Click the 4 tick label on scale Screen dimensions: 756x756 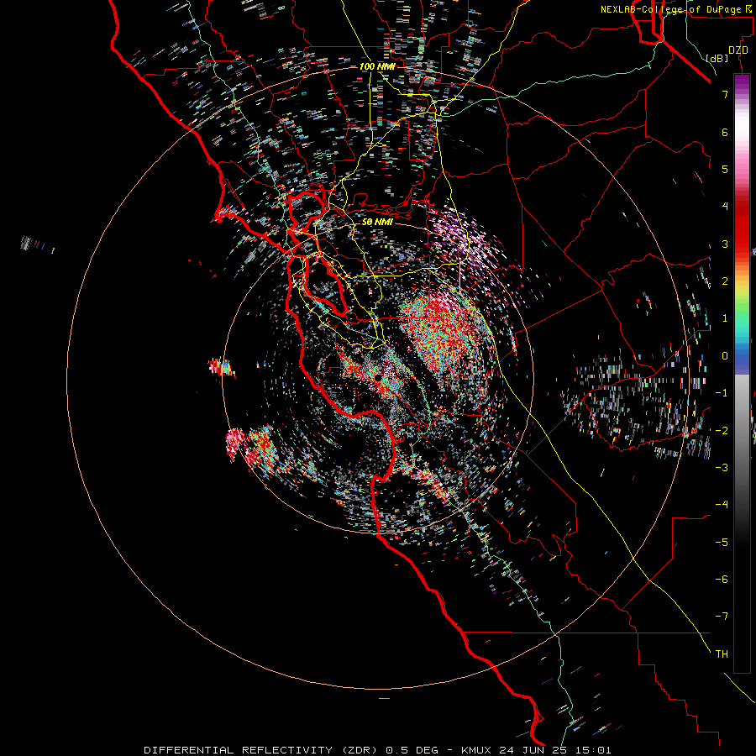click(x=725, y=207)
